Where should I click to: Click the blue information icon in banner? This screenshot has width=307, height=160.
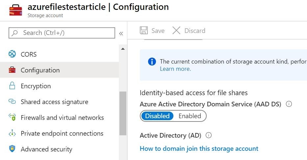pyautogui.click(x=152, y=62)
